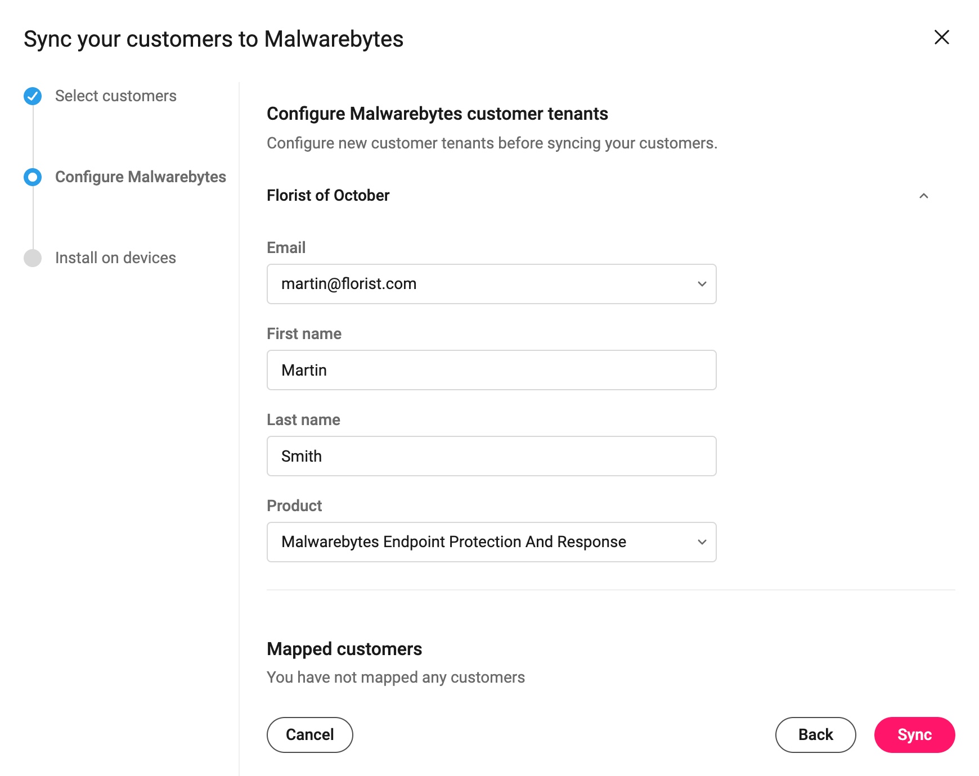
Task: Click the Product field label
Action: (x=294, y=506)
